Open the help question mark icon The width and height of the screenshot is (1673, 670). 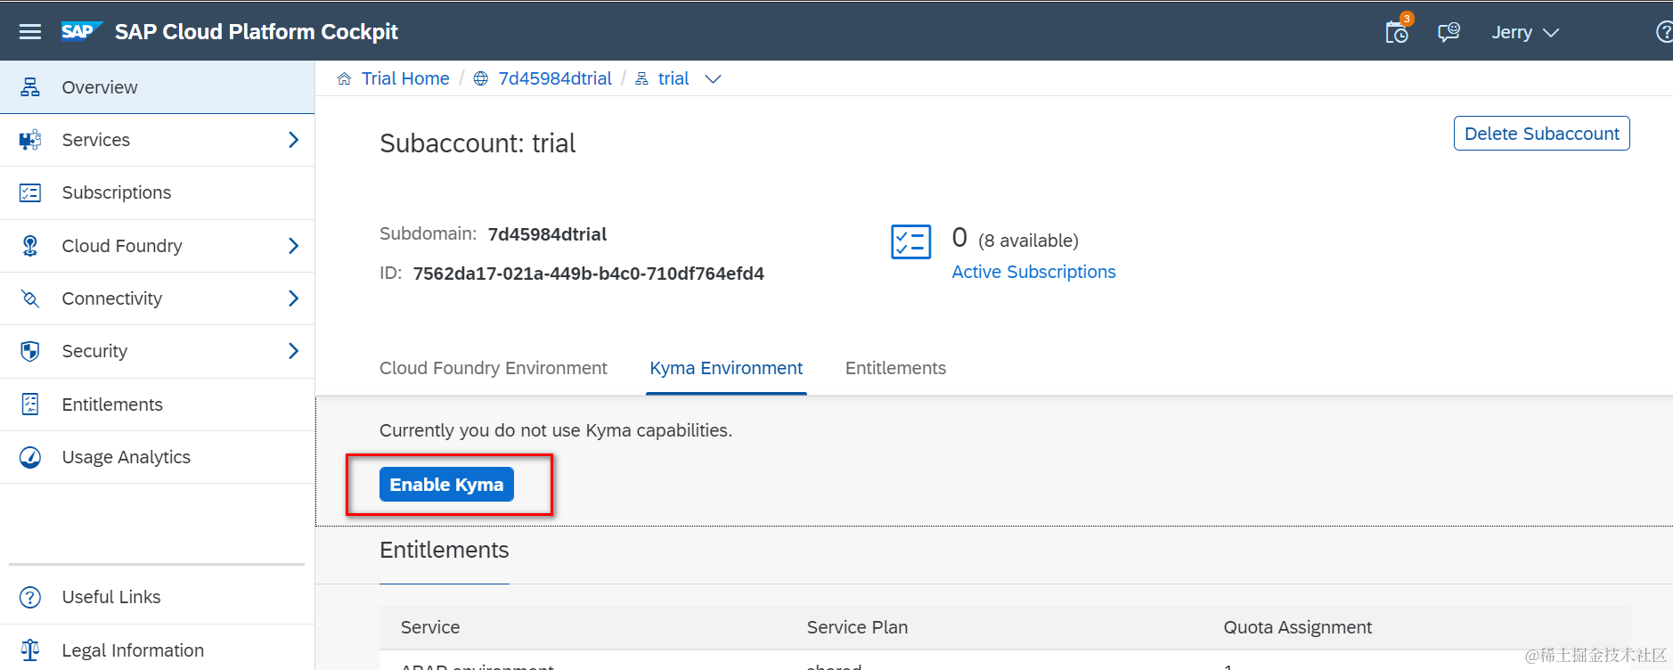(x=1663, y=32)
